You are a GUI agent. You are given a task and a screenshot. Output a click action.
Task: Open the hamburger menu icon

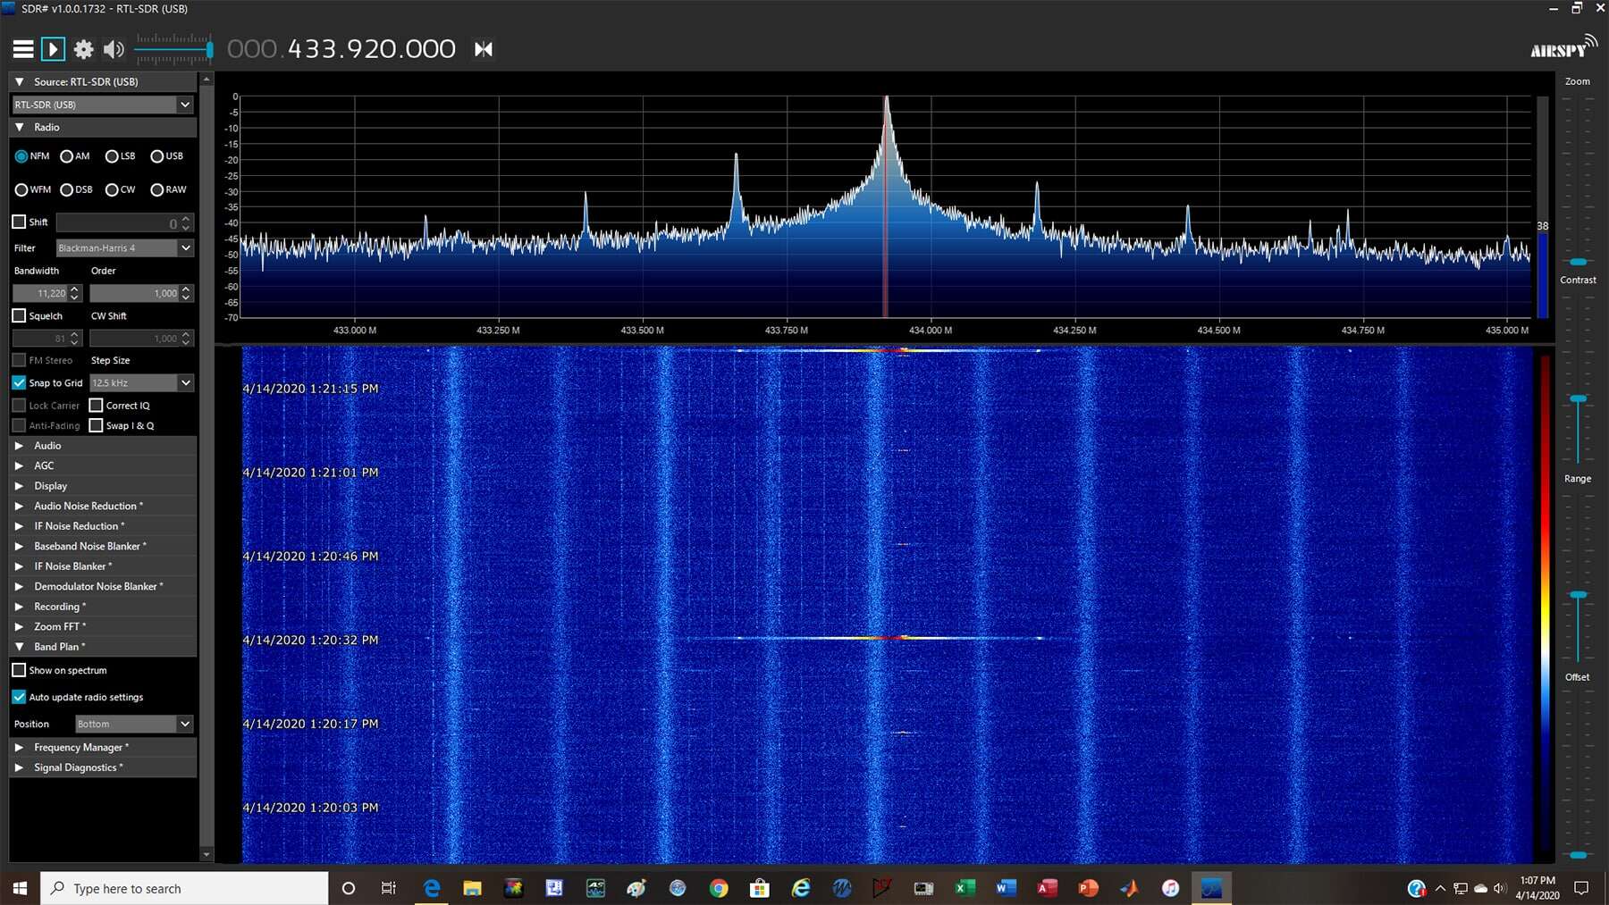tap(23, 49)
